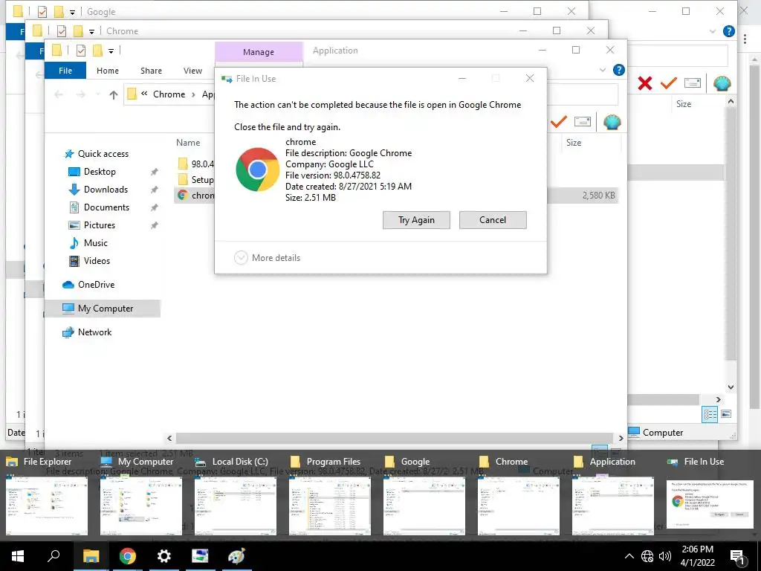
Task: Open help in Application window ribbon
Action: (x=619, y=70)
